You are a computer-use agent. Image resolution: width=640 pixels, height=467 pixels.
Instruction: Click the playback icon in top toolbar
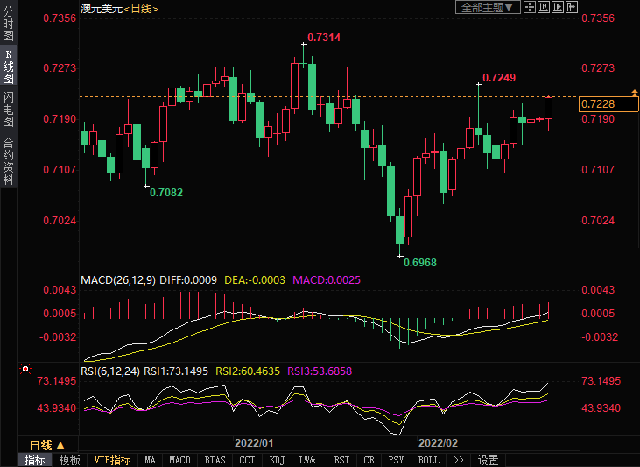point(558,7)
